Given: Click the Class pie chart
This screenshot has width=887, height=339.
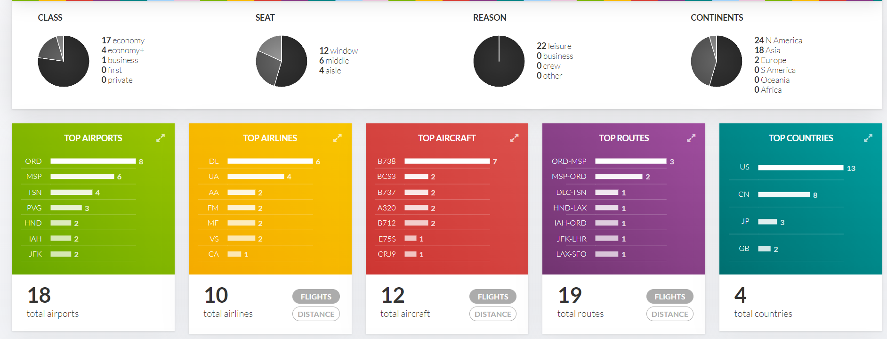Looking at the screenshot, I should [x=64, y=61].
